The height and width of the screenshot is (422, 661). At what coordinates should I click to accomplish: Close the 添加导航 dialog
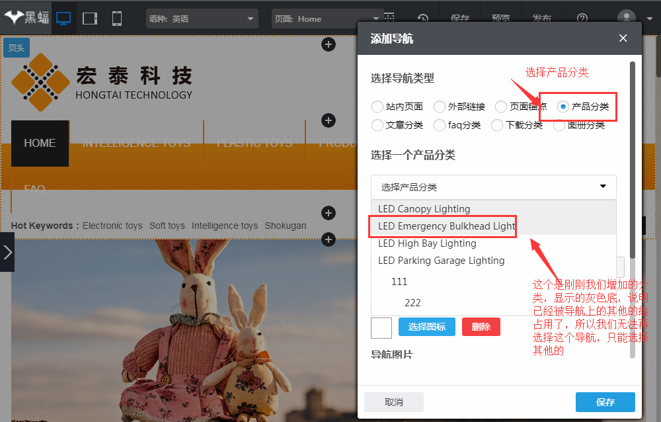[623, 38]
